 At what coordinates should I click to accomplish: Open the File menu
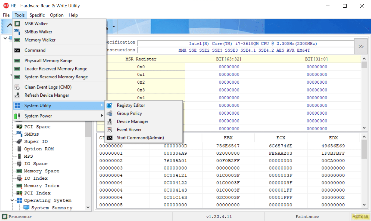coord(6,15)
